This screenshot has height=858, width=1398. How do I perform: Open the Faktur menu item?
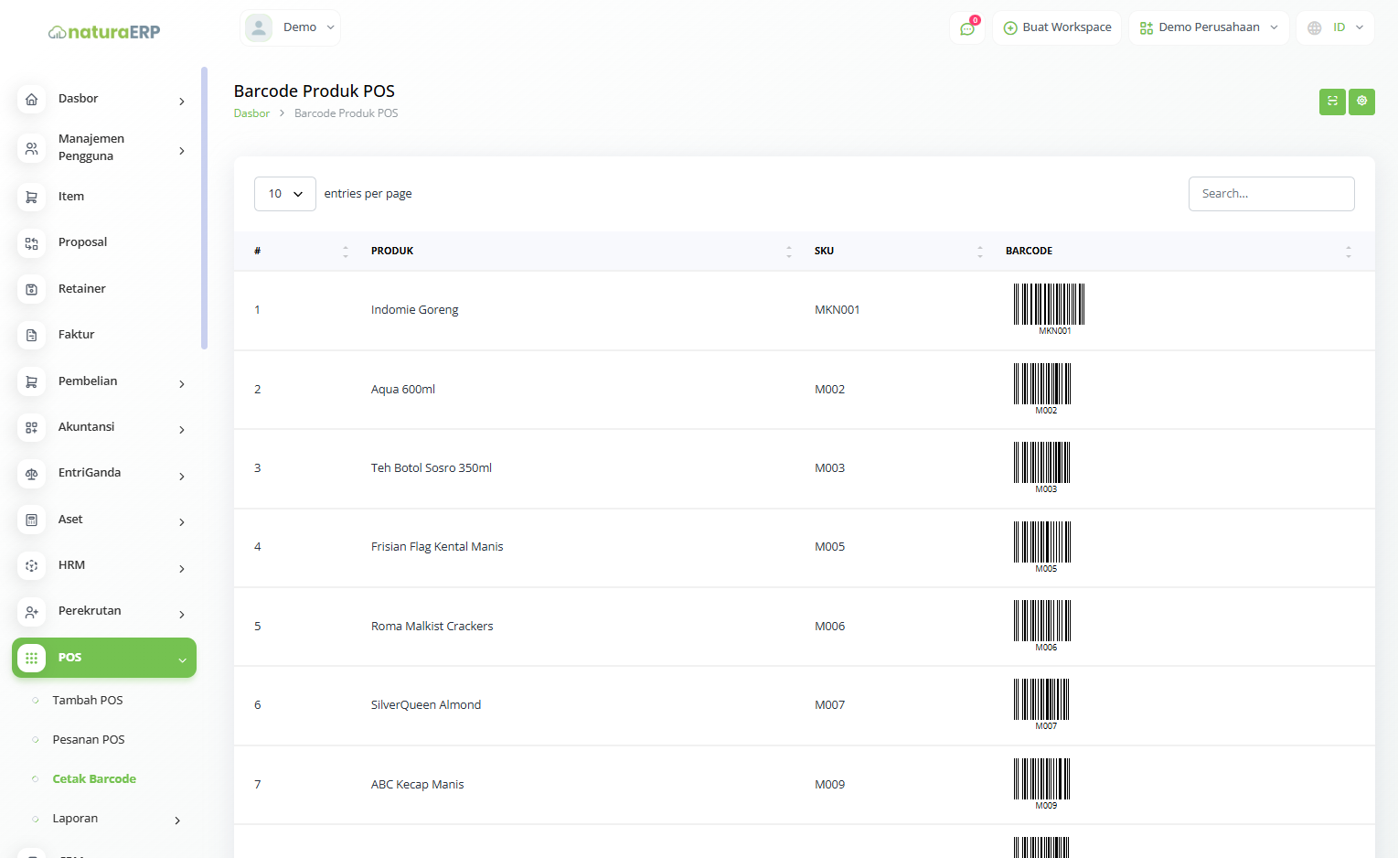click(x=77, y=335)
